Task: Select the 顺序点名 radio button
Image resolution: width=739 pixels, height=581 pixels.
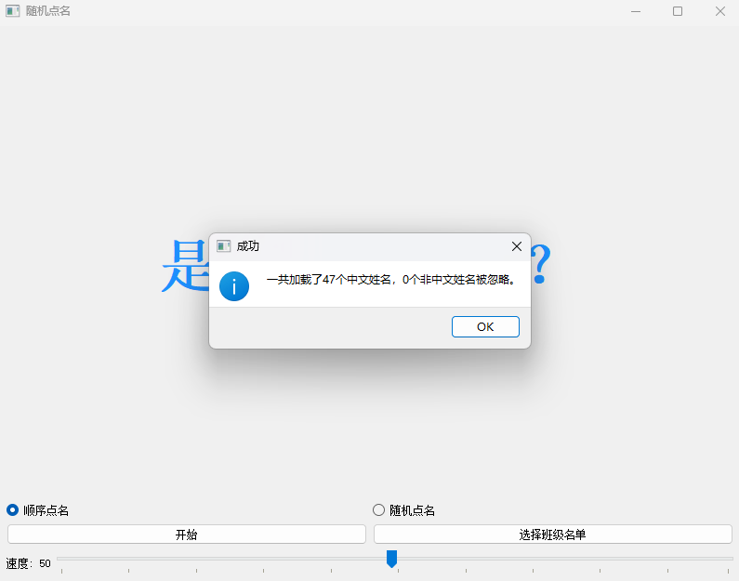Action: coord(13,509)
